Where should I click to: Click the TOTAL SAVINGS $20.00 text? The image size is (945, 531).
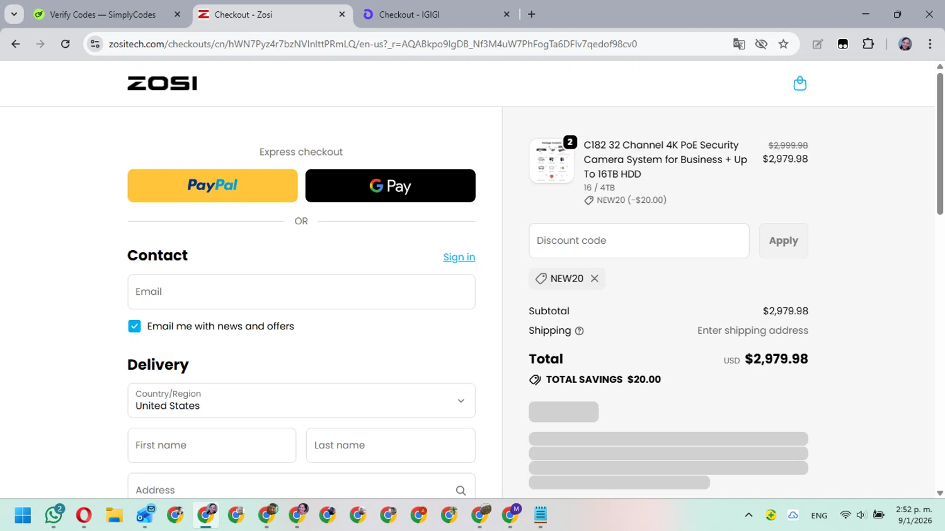pos(603,379)
